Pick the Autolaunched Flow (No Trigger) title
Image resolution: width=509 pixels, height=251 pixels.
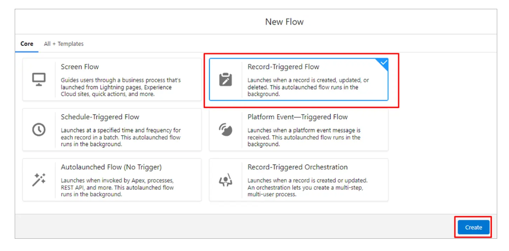(111, 167)
